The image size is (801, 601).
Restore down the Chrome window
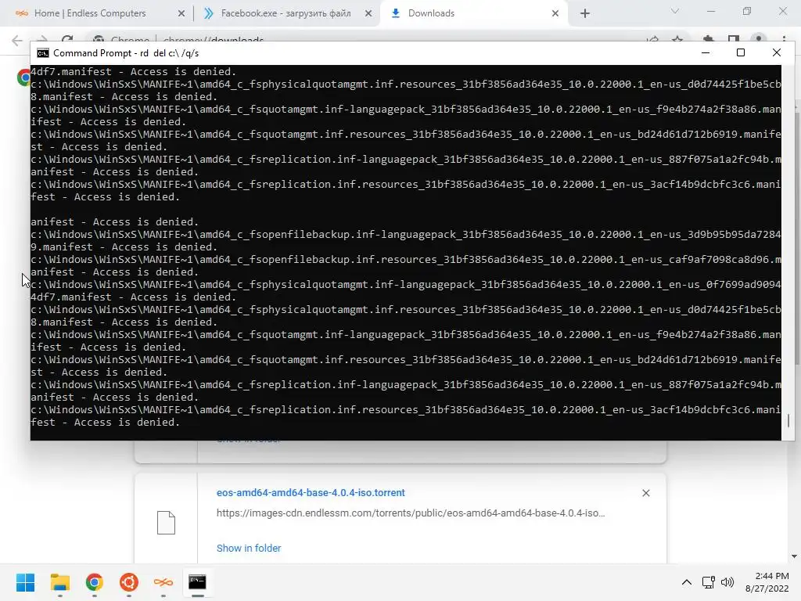pos(747,11)
